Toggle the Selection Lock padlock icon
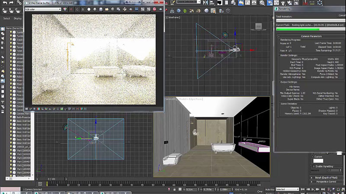Image resolution: width=346 pixels, height=194 pixels. tap(174, 189)
